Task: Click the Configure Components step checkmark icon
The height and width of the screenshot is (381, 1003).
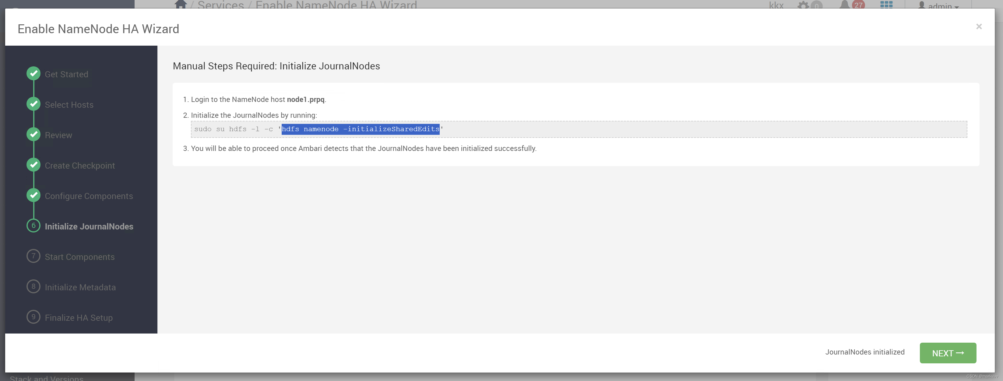Action: (x=33, y=195)
